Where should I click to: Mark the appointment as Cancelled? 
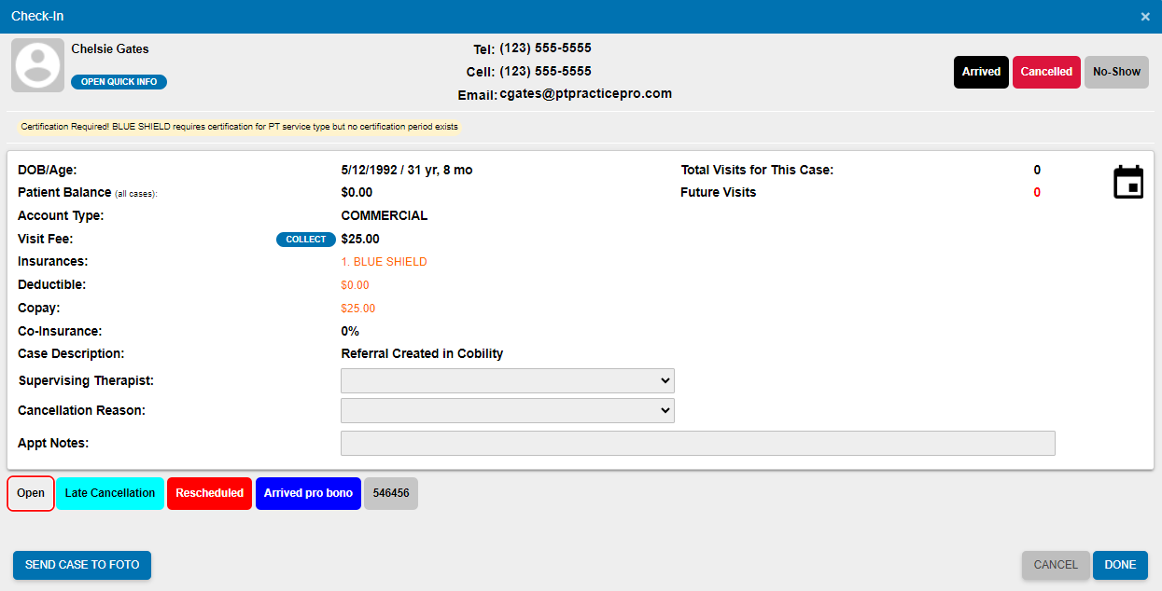pyautogui.click(x=1046, y=71)
